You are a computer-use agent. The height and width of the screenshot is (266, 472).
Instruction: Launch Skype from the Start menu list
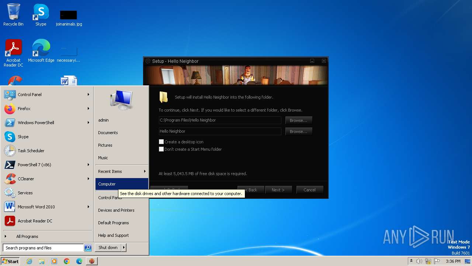pos(47,137)
